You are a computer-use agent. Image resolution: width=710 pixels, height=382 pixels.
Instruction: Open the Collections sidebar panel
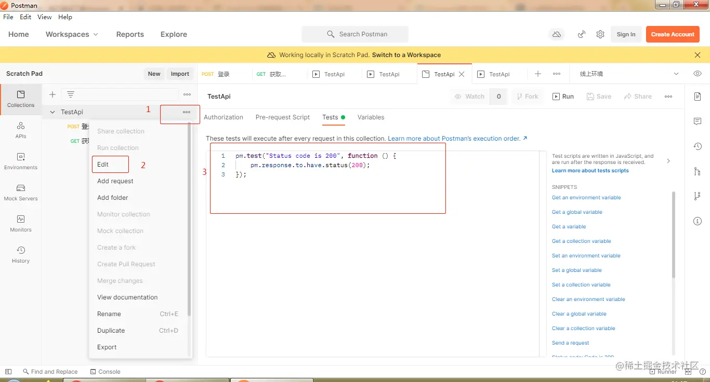coord(21,99)
